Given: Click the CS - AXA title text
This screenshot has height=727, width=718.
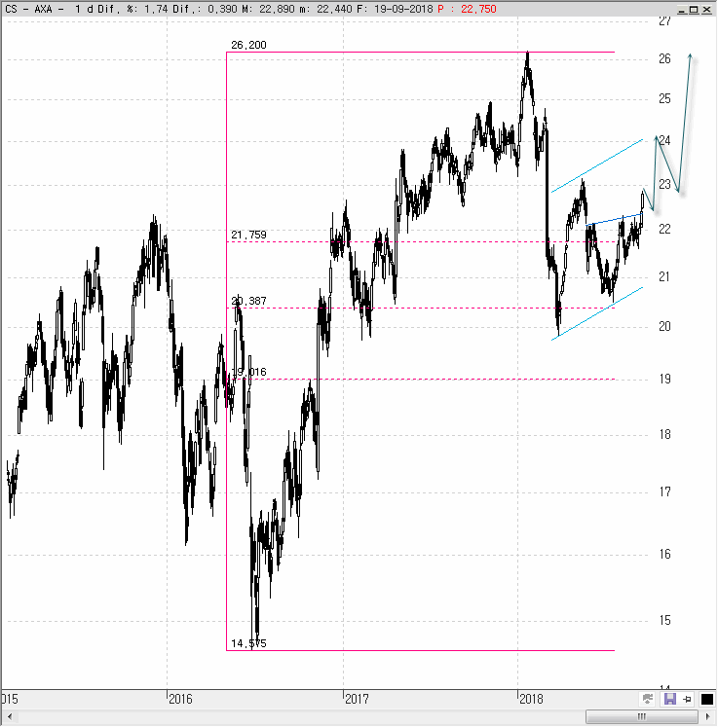Looking at the screenshot, I should (x=29, y=9).
